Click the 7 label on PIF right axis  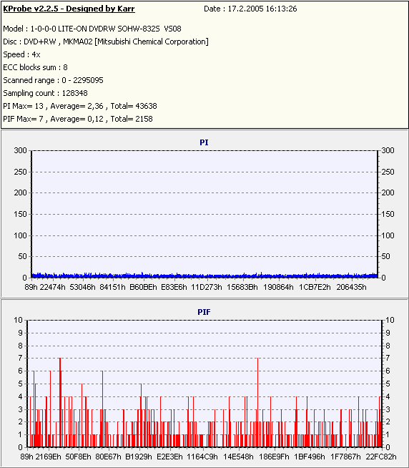point(388,358)
